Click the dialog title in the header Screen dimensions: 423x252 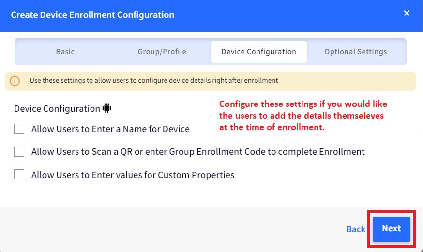[x=92, y=15]
